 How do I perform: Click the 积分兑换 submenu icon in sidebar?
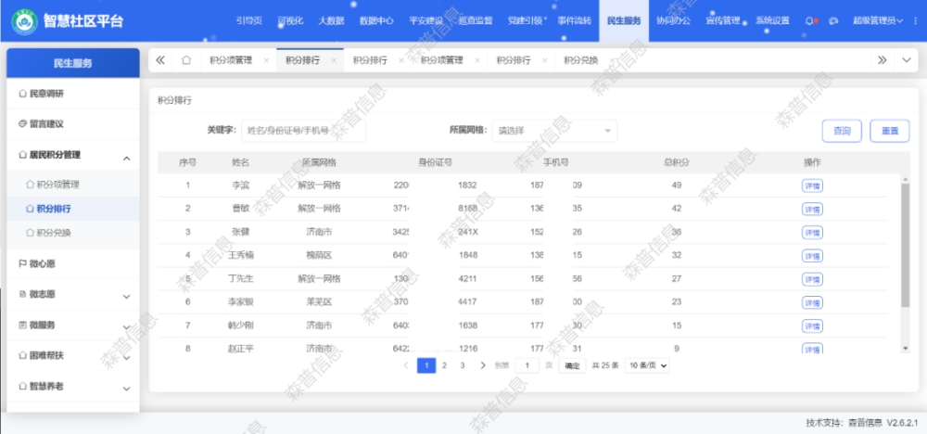tap(30, 233)
